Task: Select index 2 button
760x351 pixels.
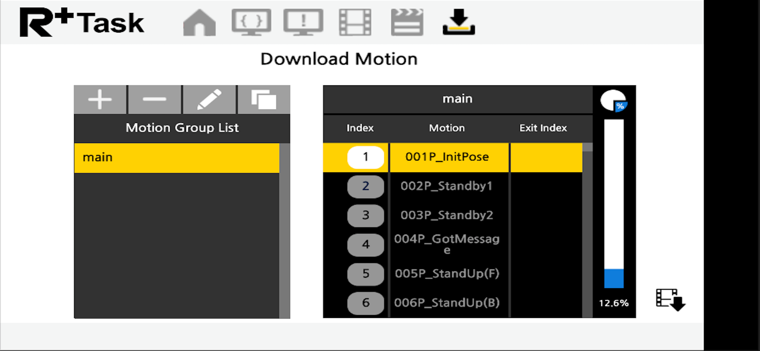Action: click(x=366, y=186)
